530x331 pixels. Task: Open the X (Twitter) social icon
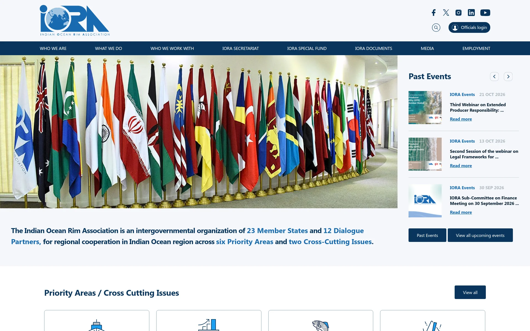[x=446, y=12]
